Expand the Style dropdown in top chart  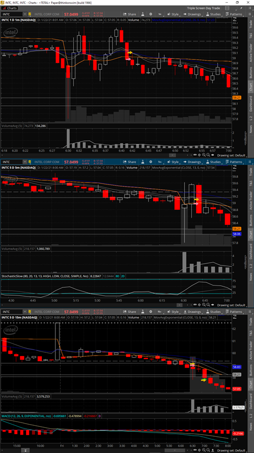pos(173,14)
